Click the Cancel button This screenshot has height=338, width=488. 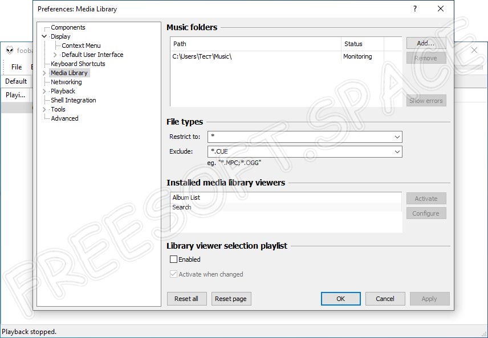pos(385,299)
